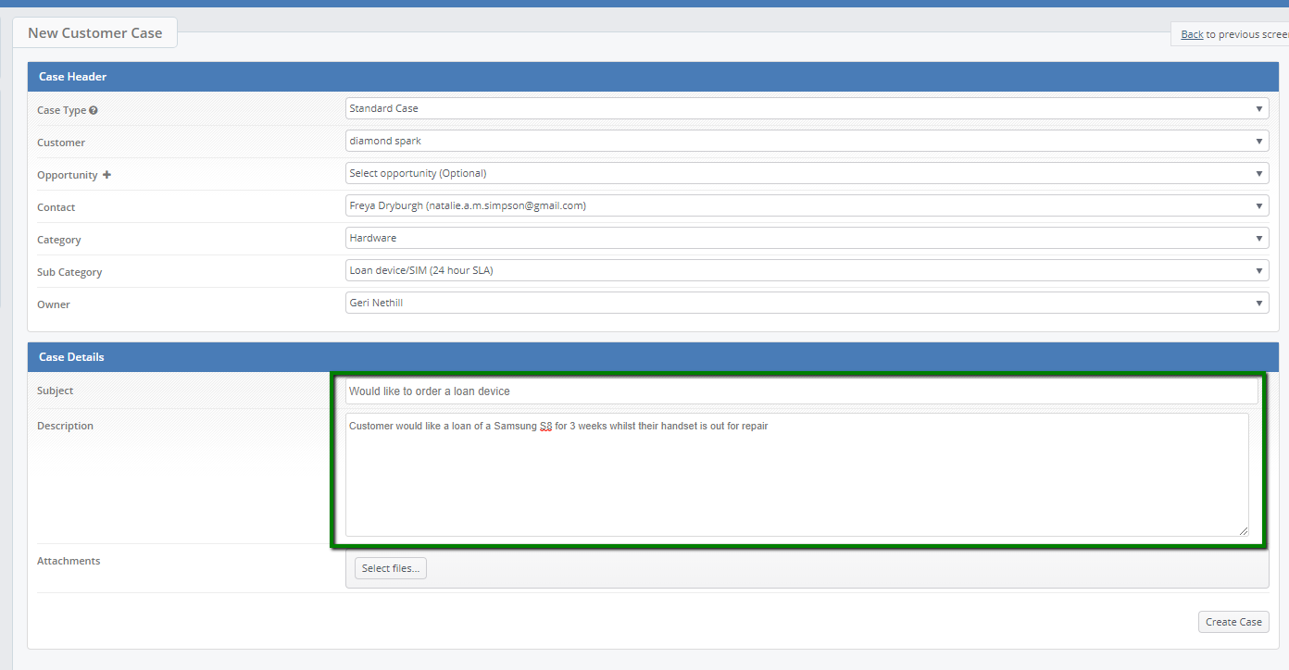Click the Category field label
Image resolution: width=1289 pixels, height=670 pixels.
(x=59, y=240)
